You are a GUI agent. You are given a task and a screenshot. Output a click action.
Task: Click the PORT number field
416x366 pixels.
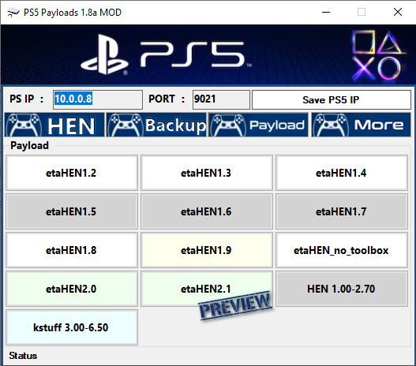coord(221,99)
